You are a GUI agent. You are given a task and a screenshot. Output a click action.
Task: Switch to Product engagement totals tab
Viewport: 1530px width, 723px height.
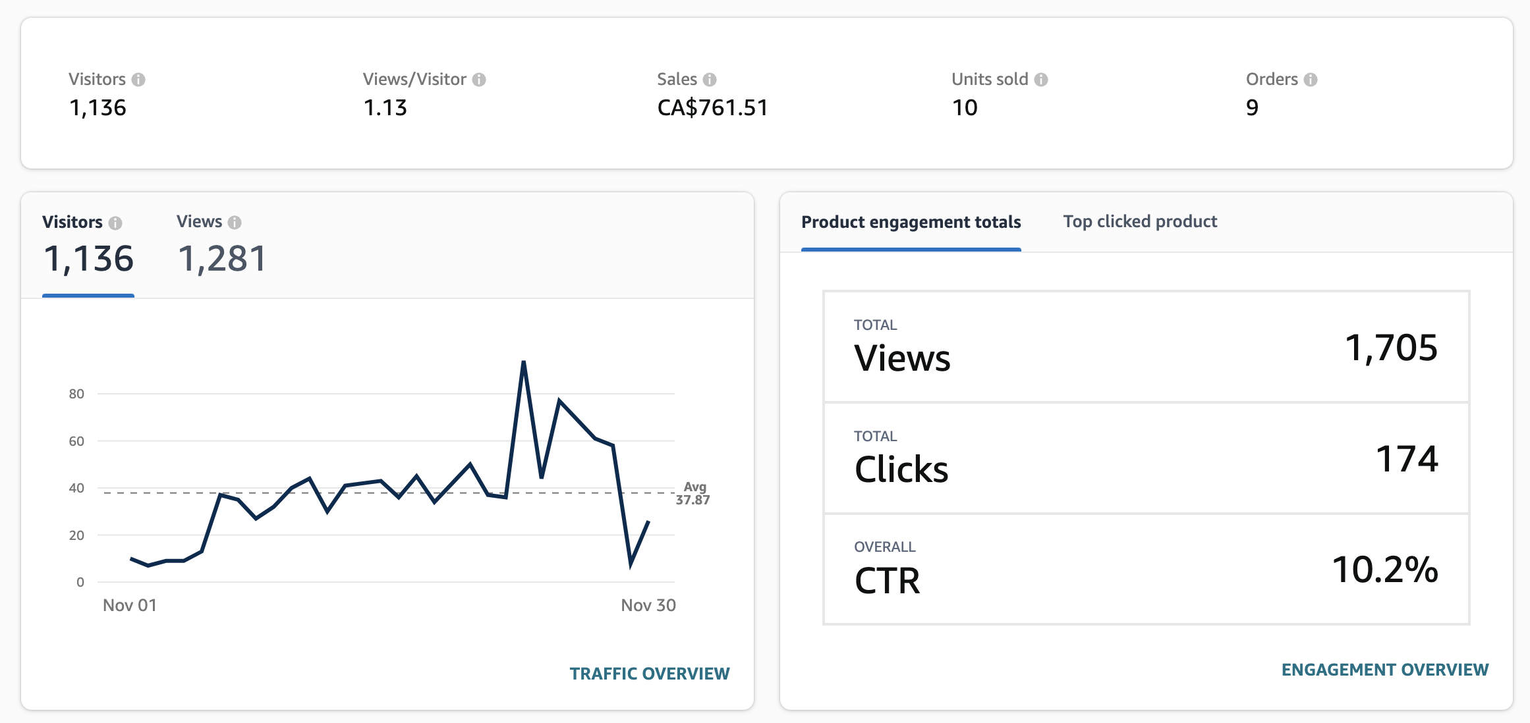coord(911,223)
